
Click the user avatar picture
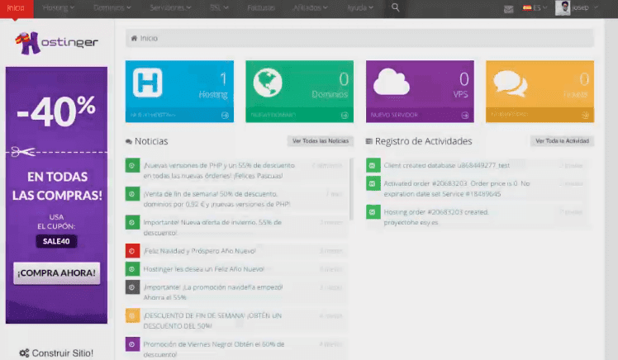point(563,8)
